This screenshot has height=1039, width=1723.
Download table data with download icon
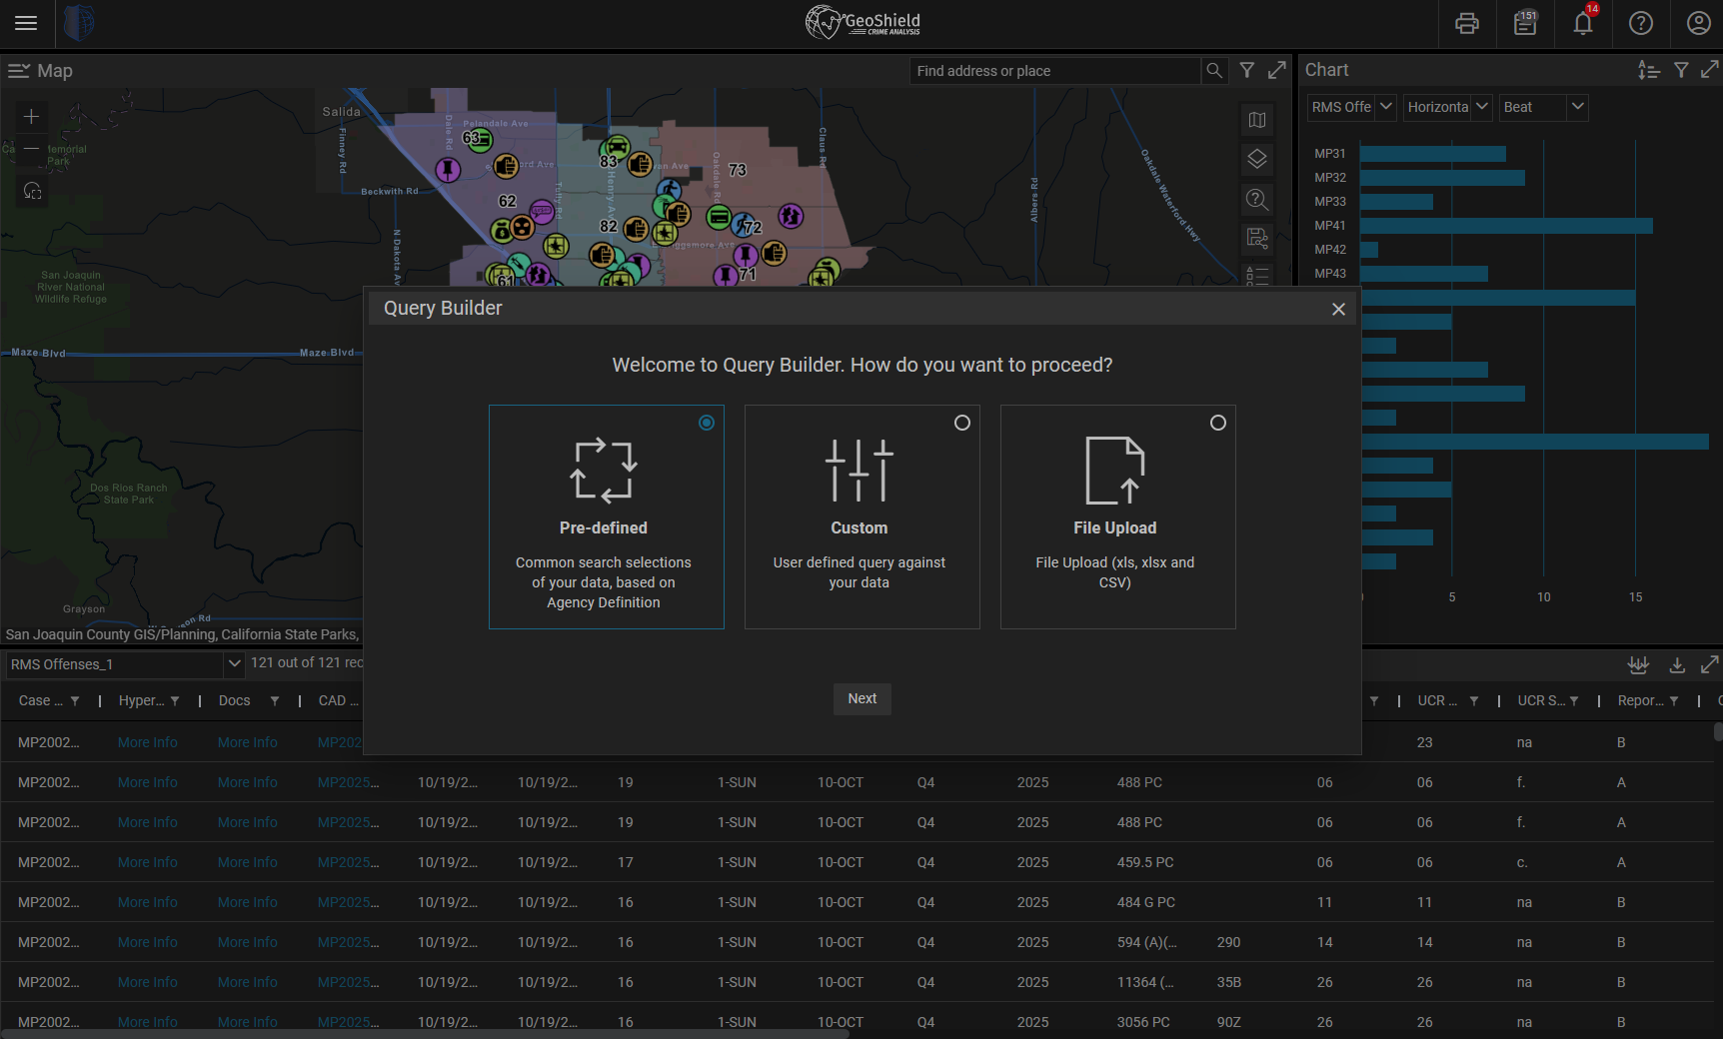click(1677, 665)
